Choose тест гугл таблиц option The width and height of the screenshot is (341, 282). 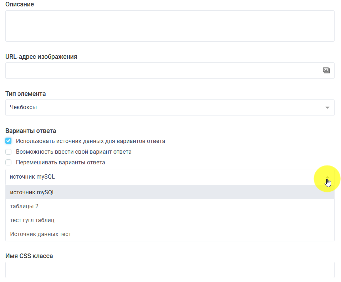pyautogui.click(x=32, y=220)
